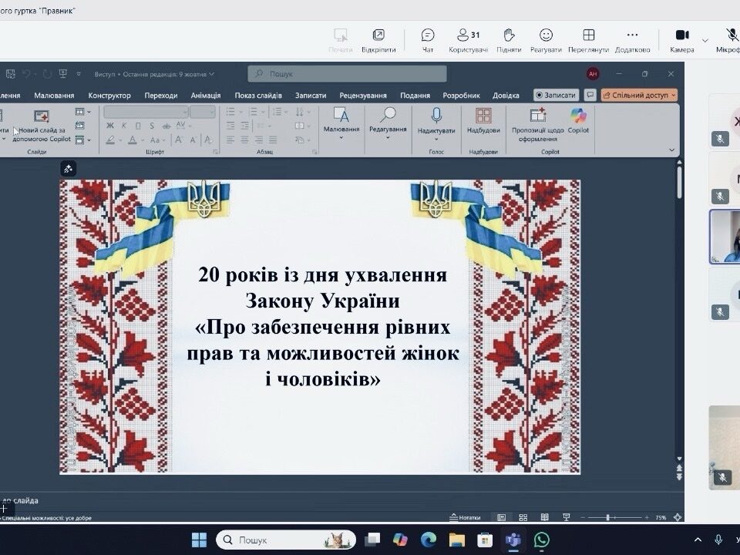Open the Показ слайдів tab
Screen dimensions: 740x555
coord(258,96)
